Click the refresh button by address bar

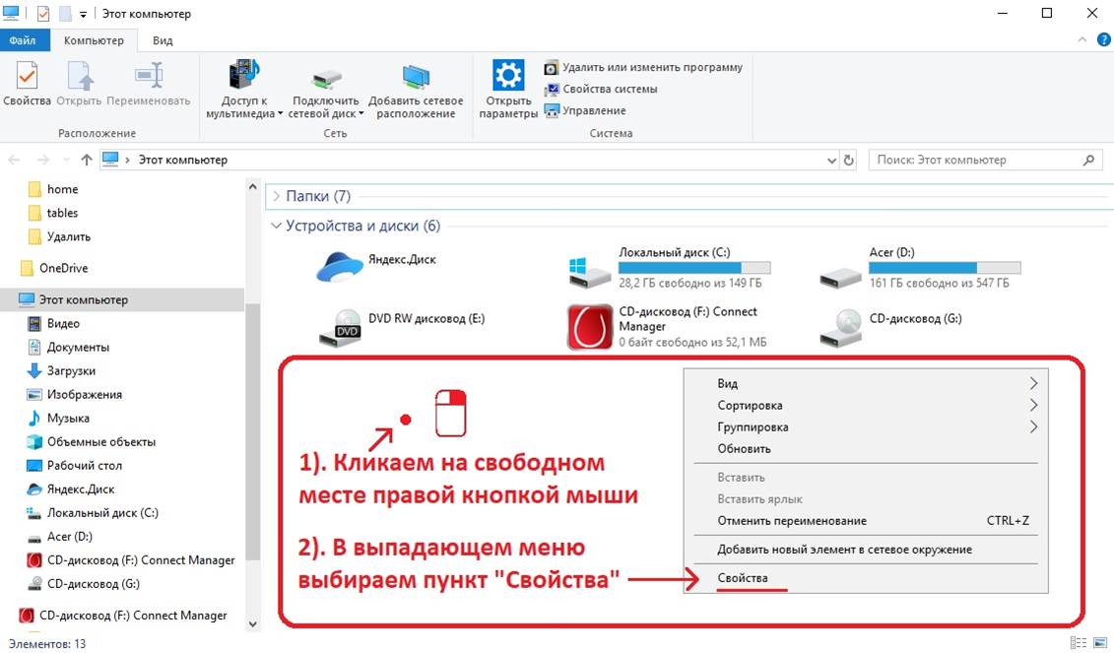[848, 161]
